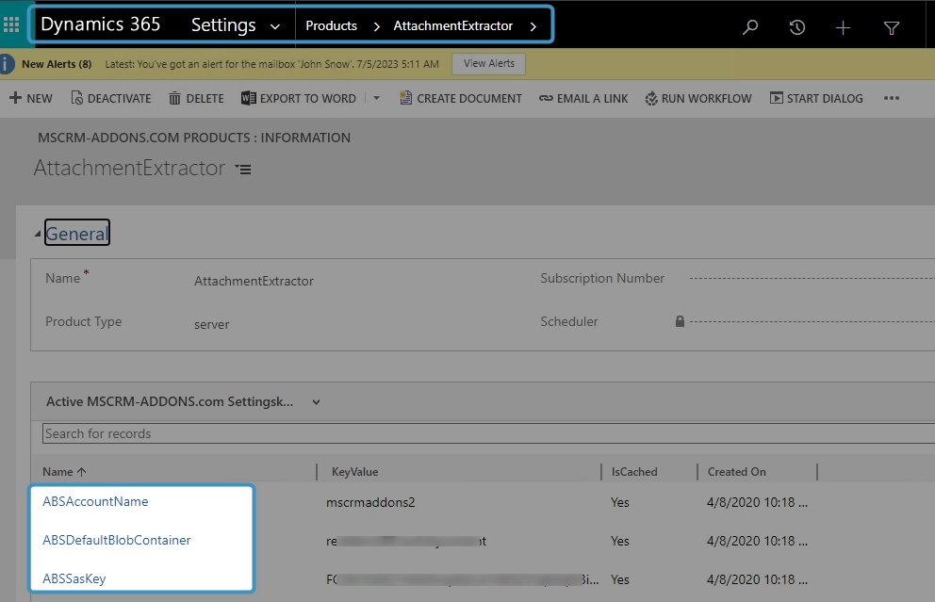935x602 pixels.
Task: Open the record list icon beside AttachmentExtractor title
Action: (x=243, y=170)
